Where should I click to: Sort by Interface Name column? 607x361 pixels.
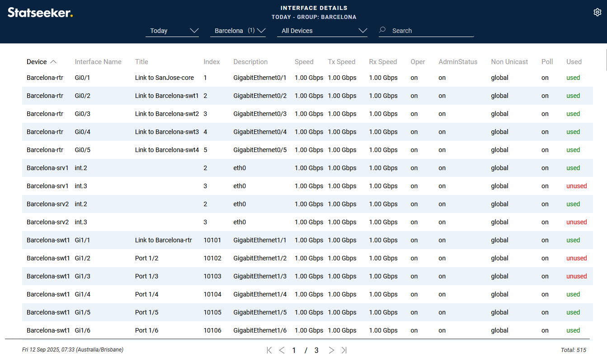pos(98,62)
